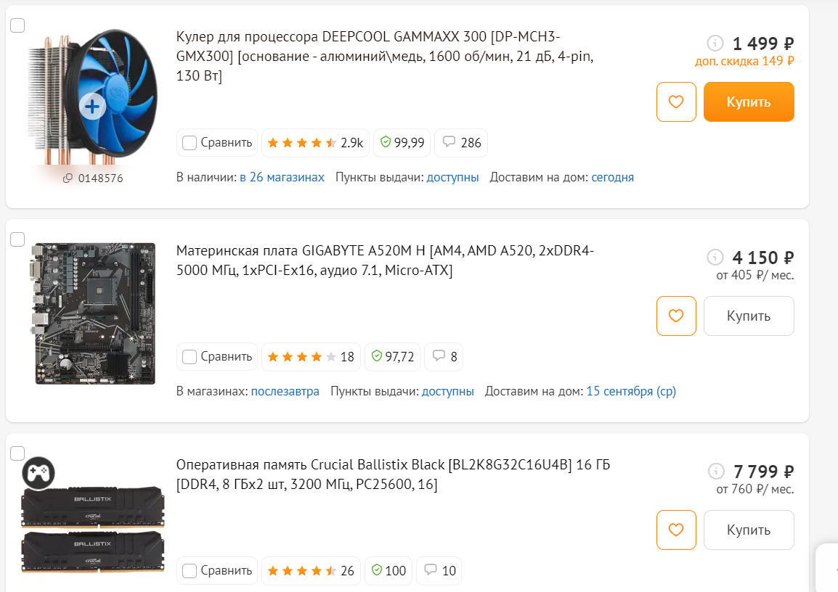Open the 'в 26 магазинах' availability link
Screen dimensions: 838x592
[282, 177]
